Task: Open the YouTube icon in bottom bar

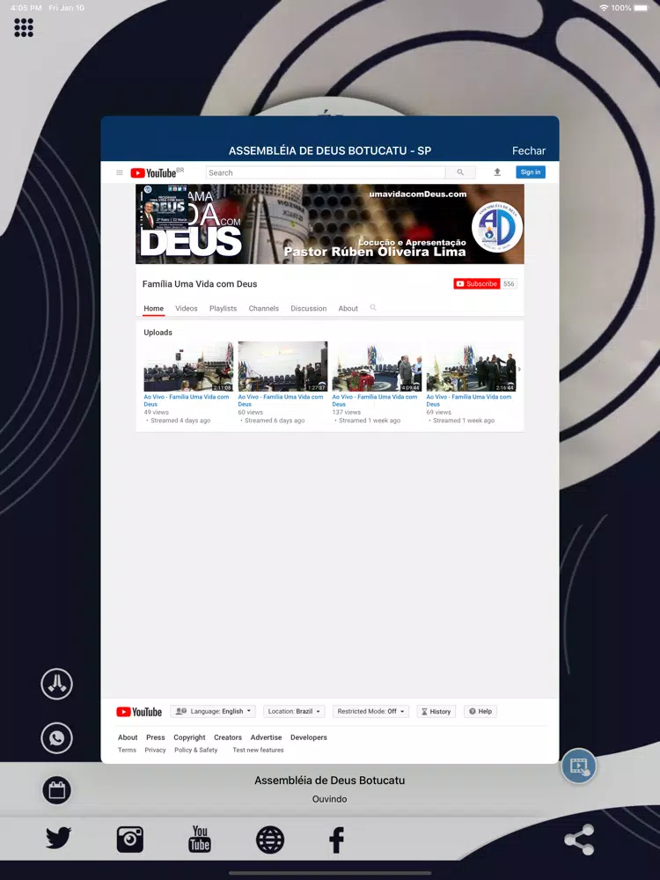Action: [200, 839]
